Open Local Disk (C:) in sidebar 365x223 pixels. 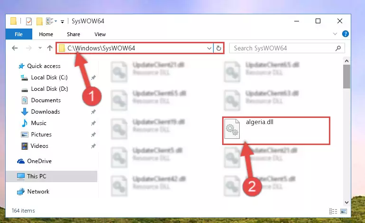coord(49,78)
